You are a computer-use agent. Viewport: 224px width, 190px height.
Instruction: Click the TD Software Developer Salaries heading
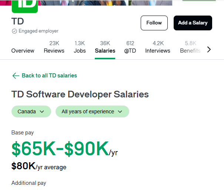tap(80, 94)
